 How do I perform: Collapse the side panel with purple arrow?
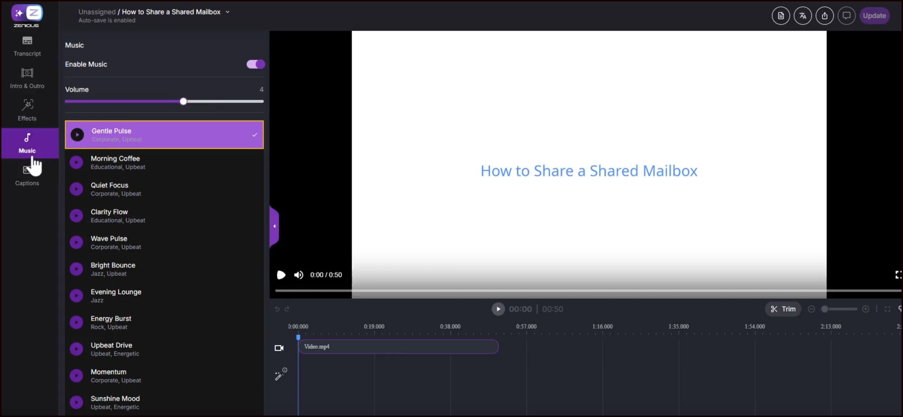(274, 226)
